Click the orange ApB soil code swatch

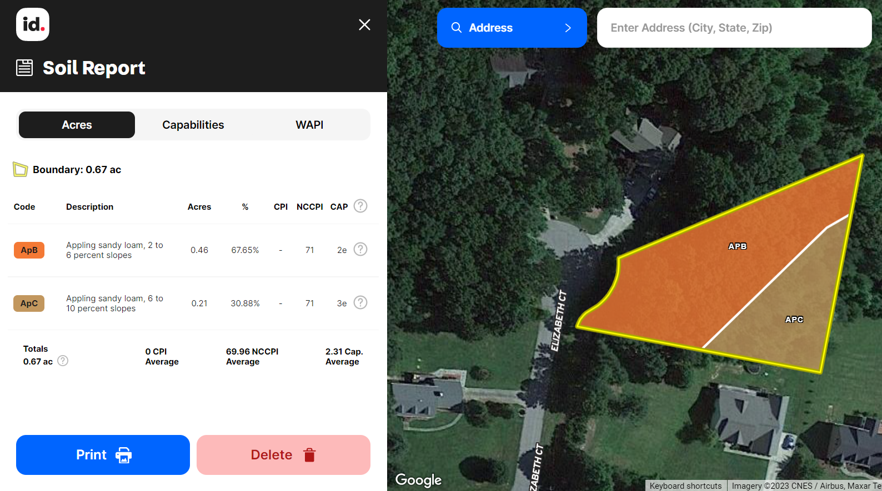29,250
